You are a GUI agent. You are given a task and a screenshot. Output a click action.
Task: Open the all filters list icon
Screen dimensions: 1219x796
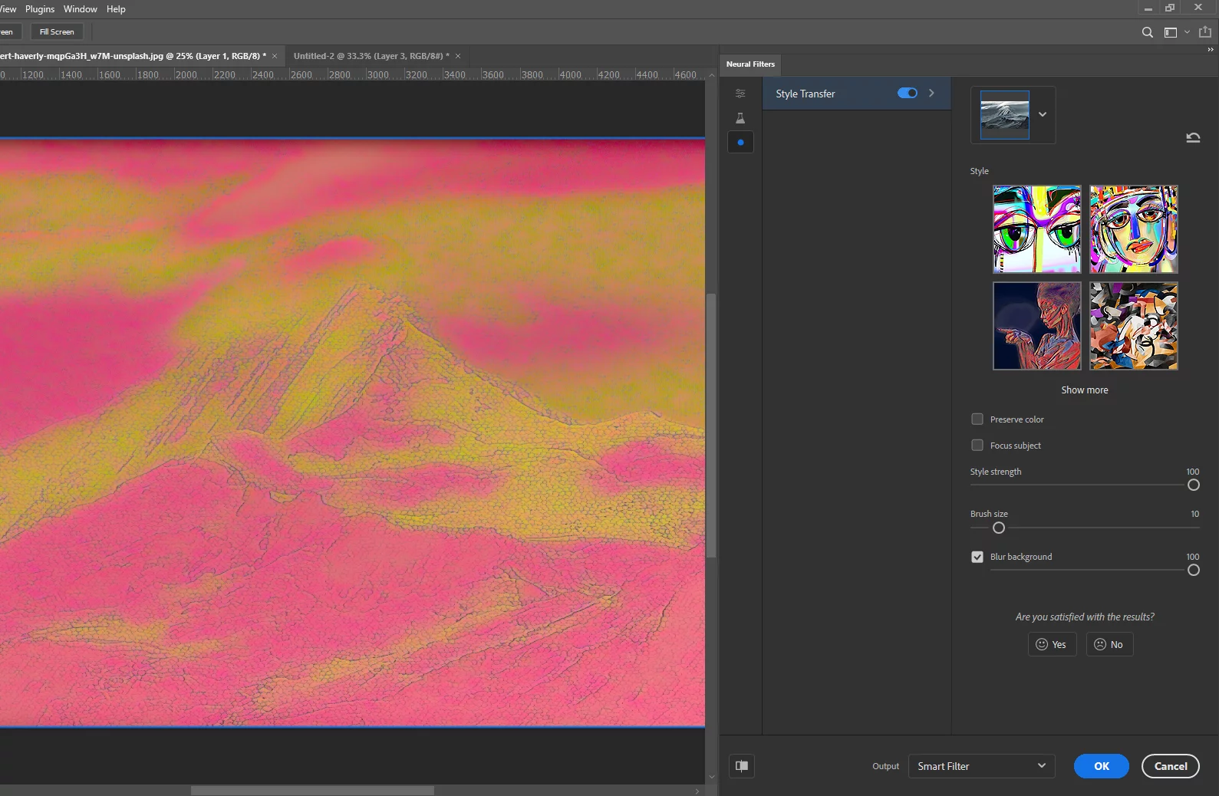pyautogui.click(x=740, y=94)
